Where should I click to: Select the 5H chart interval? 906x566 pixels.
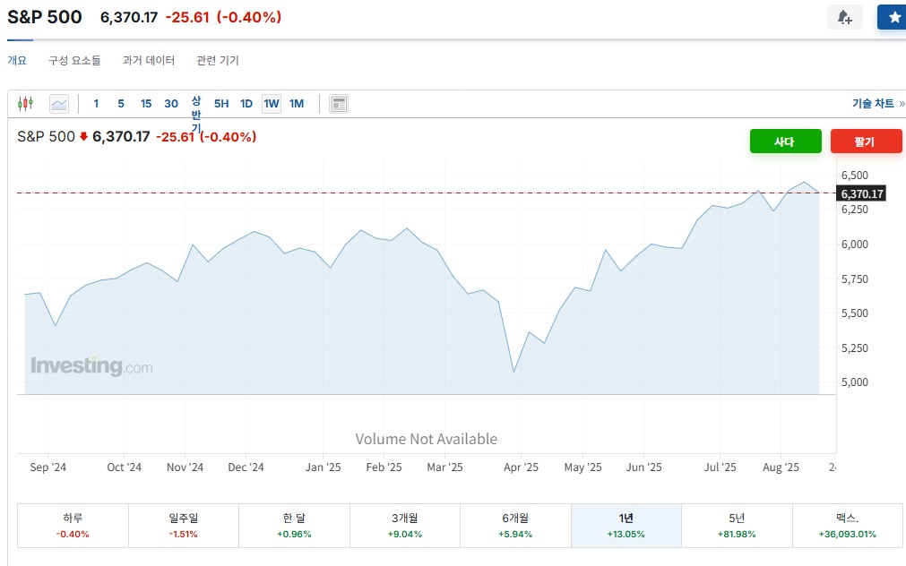(x=221, y=104)
